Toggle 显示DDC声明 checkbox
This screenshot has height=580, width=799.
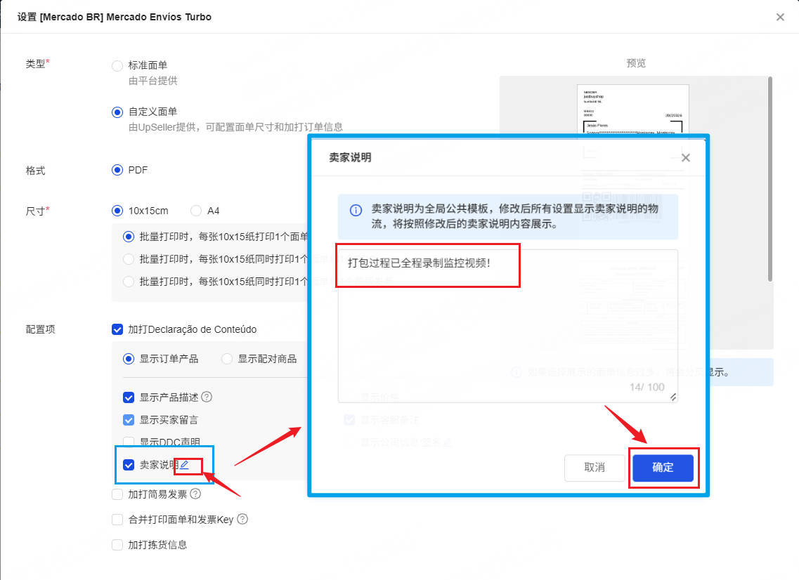coord(129,442)
